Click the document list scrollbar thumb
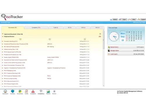 coord(103,40)
